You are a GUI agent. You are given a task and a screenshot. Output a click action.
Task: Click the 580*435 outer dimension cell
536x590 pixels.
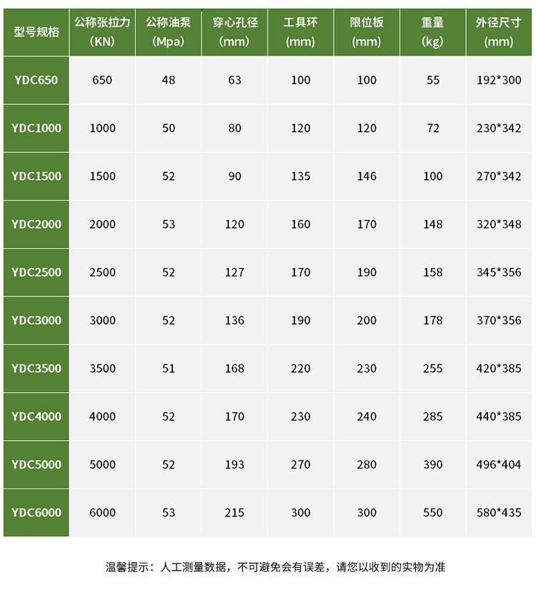click(x=499, y=513)
